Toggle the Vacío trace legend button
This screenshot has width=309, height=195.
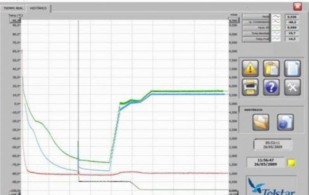click(256, 17)
